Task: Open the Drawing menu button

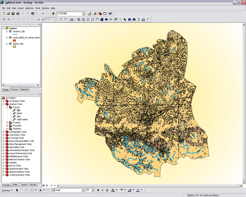Action: [7, 190]
